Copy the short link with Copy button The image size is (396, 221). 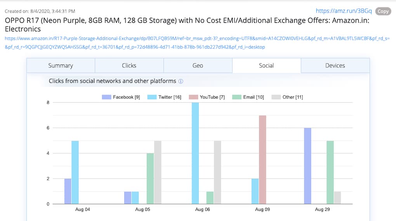coord(383,11)
